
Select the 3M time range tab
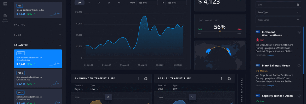[80, 3]
